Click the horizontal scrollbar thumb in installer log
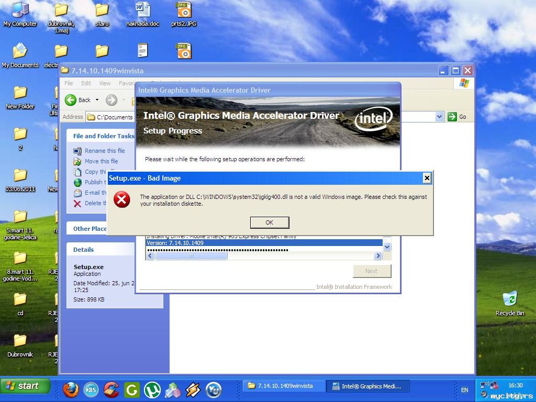This screenshot has width=536, height=402. [191, 255]
